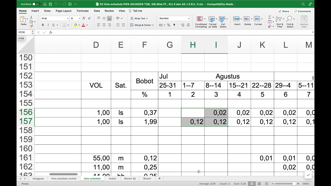Expand the formula bar arrow
Image resolution: width=331 pixels, height=186 pixels.
[x=313, y=32]
